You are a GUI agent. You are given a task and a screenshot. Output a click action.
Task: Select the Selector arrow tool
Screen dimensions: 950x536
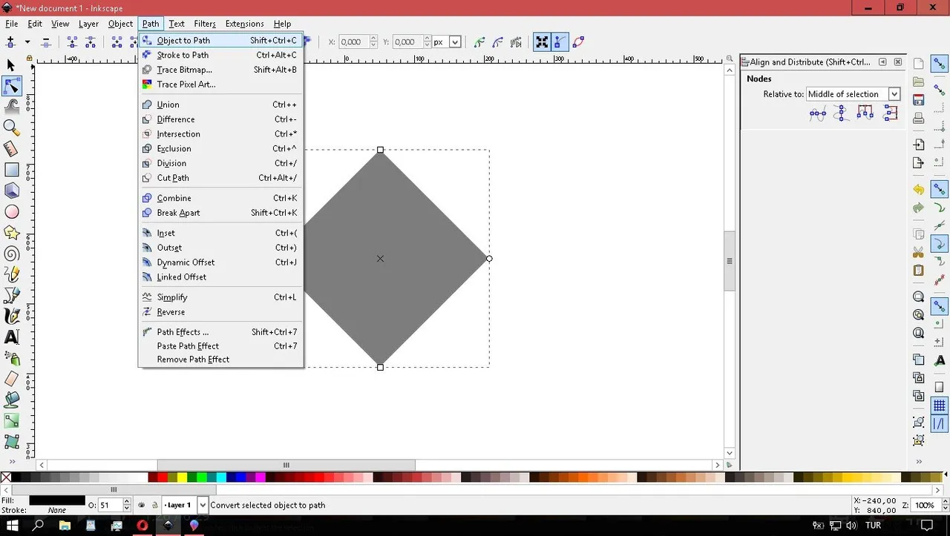pyautogui.click(x=11, y=67)
